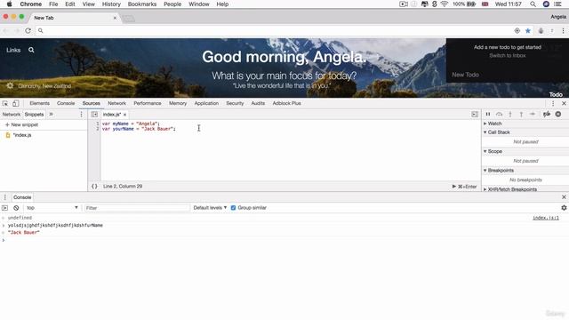Open the History menu in menu bar
The width and height of the screenshot is (569, 320).
(111, 4)
